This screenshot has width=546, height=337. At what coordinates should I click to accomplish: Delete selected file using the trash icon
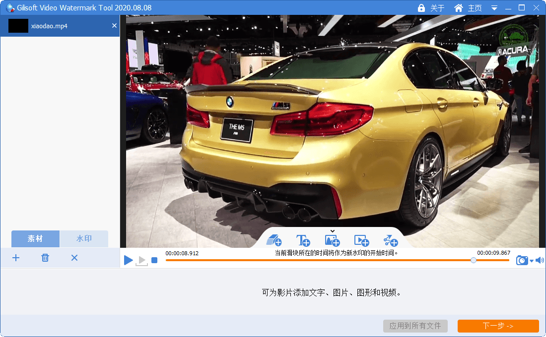pos(45,258)
